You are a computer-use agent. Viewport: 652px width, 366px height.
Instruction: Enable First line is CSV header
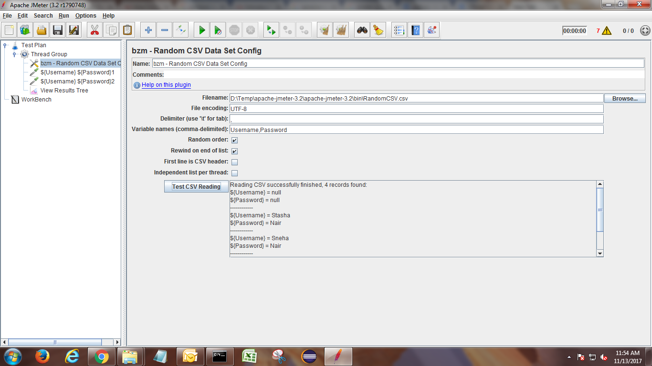tap(234, 162)
